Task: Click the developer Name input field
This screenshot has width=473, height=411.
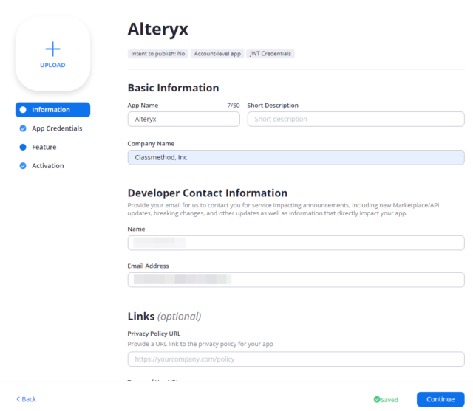Action: 296,243
